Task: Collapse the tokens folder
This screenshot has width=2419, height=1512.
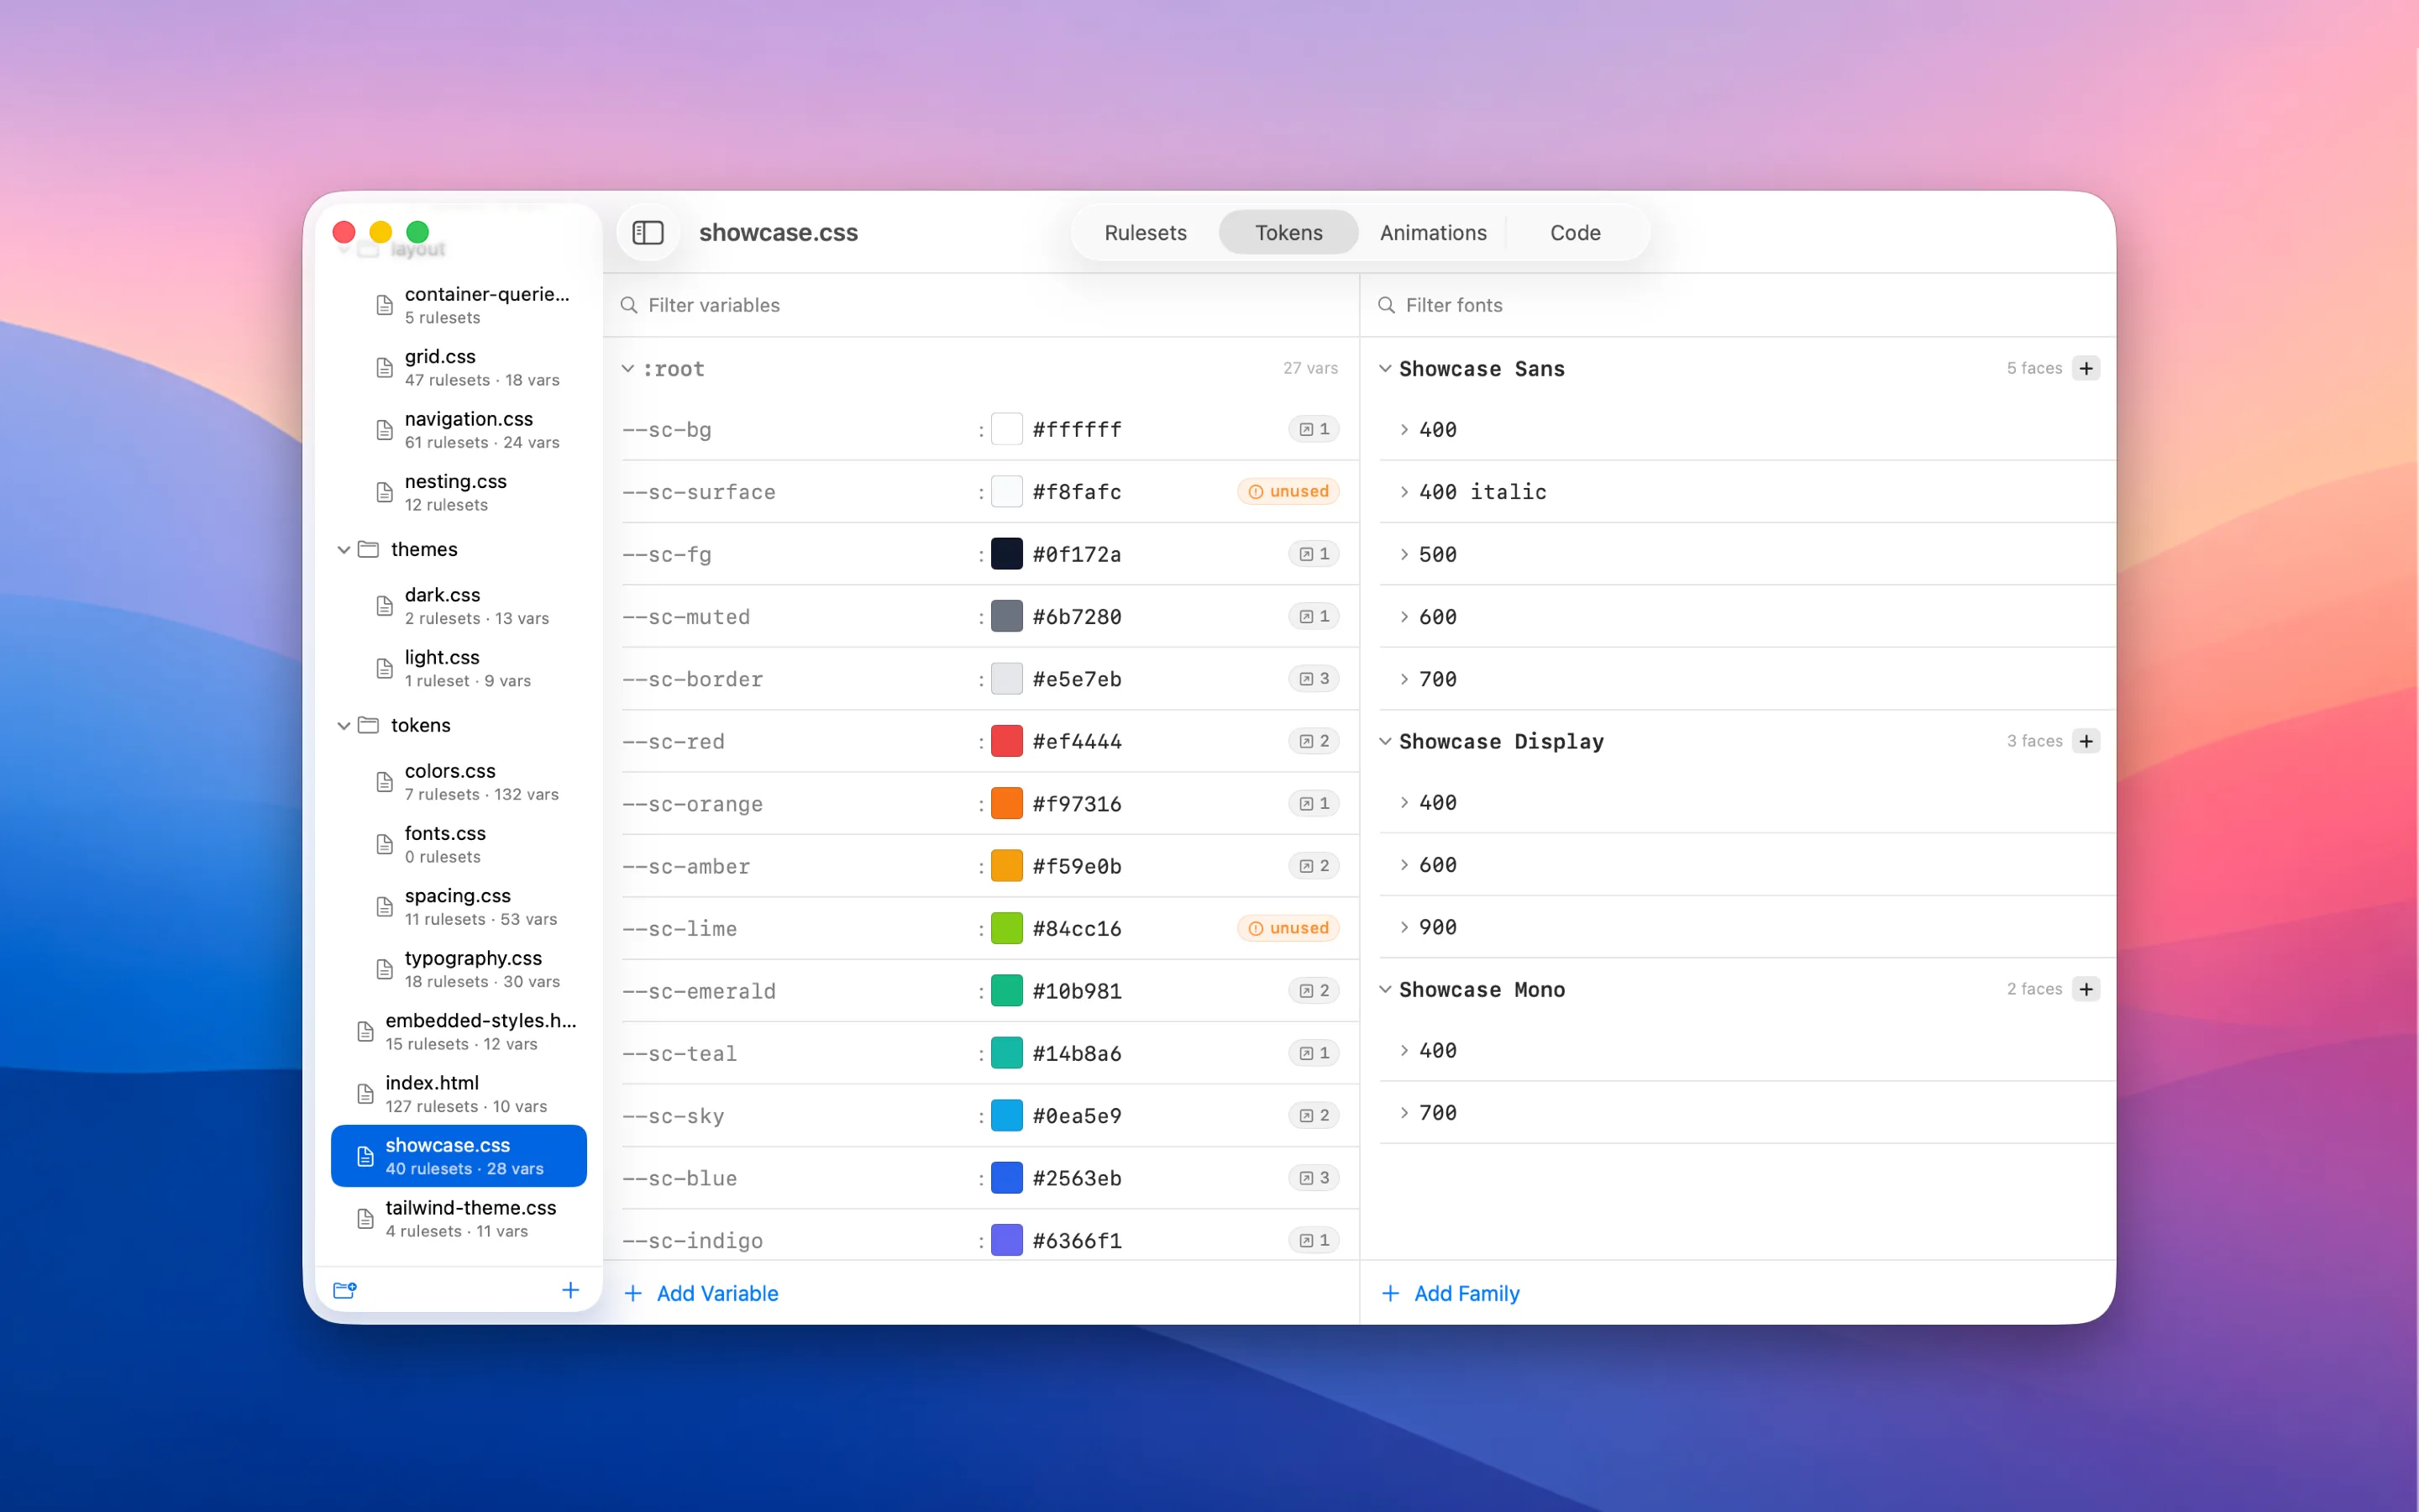Action: 344,726
